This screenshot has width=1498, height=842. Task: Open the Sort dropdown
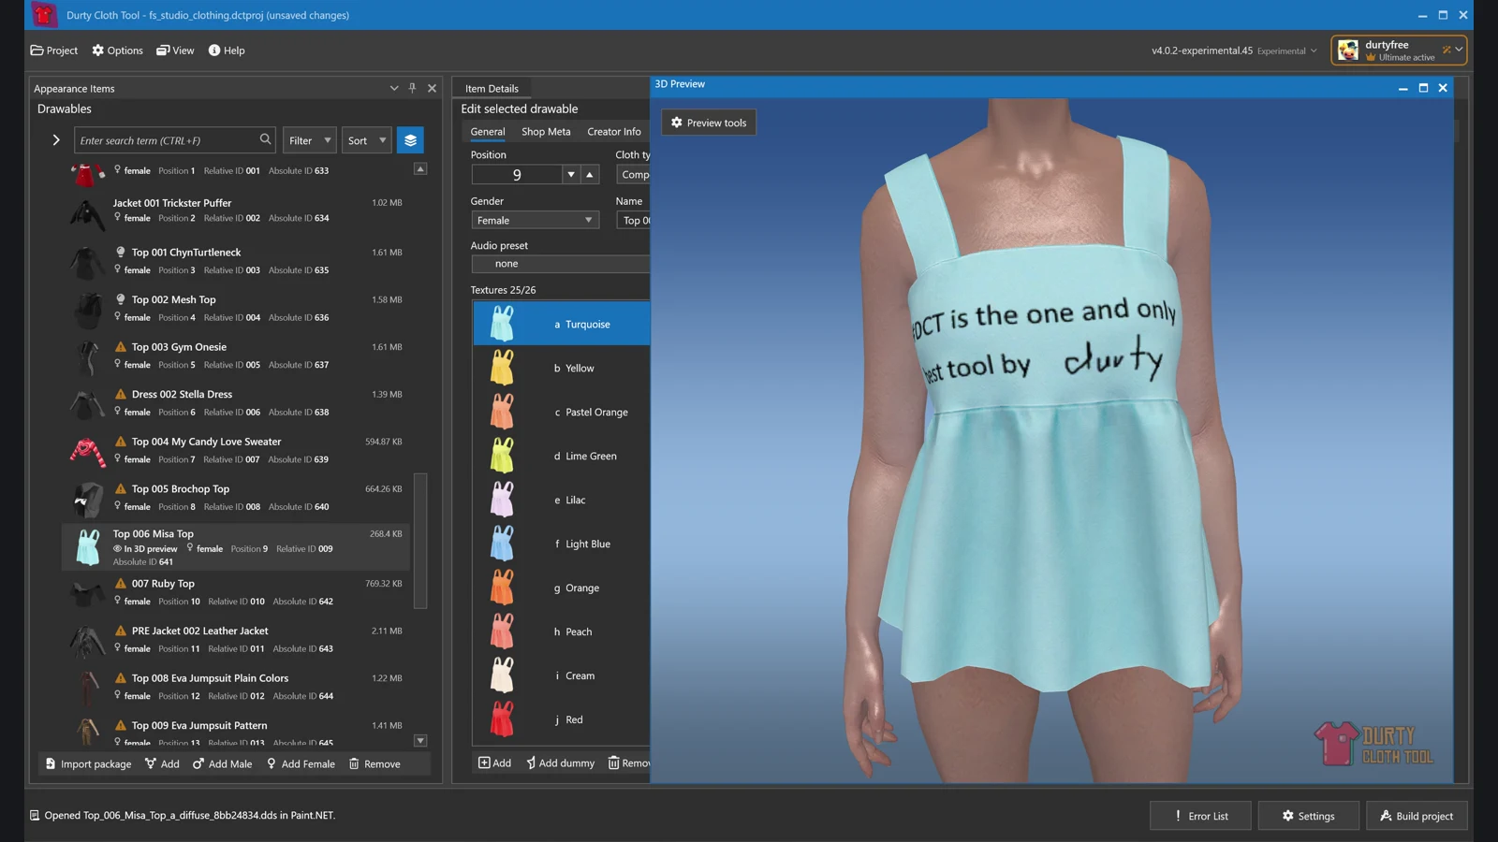(367, 140)
